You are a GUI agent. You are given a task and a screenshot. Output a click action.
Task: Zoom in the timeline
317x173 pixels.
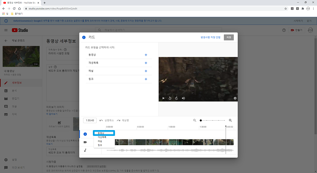pos(230,120)
